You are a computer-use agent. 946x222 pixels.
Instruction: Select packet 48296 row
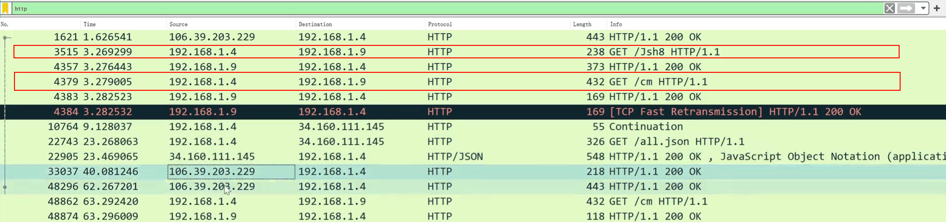473,187
